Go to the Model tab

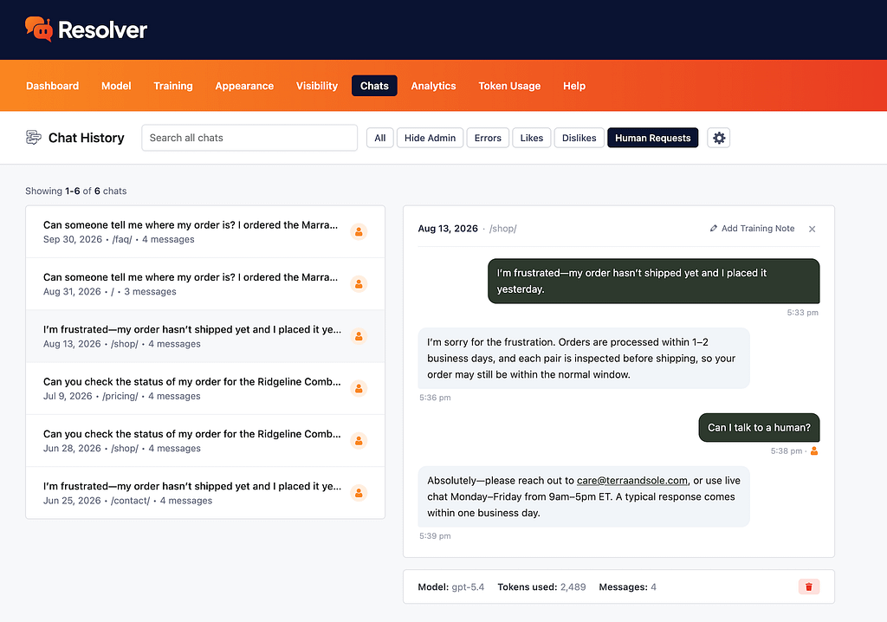pos(116,86)
